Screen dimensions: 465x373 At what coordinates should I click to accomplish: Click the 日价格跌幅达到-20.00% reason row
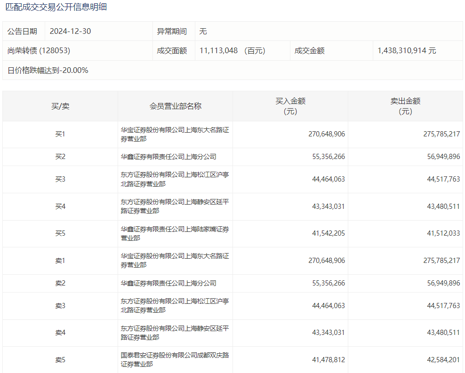48,71
